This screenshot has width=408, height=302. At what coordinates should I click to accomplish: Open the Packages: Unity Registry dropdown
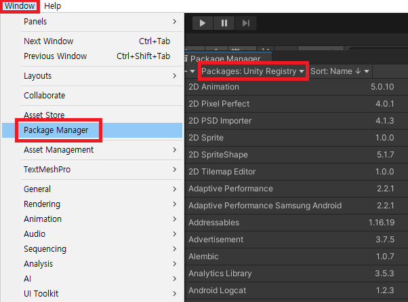(x=253, y=71)
